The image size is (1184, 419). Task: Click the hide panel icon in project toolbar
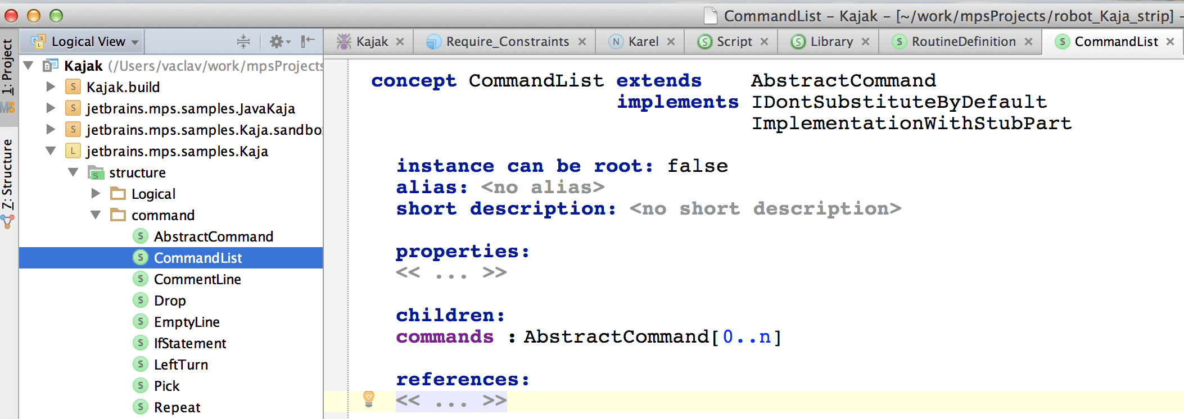click(308, 42)
